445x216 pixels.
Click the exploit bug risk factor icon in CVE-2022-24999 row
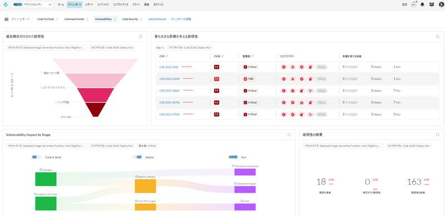tap(310, 79)
